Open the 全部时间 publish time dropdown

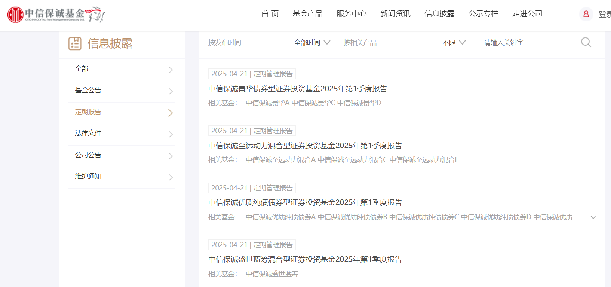point(312,43)
